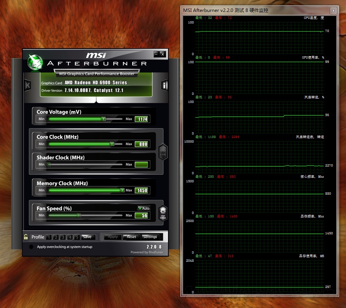Click the Apply button

pyautogui.click(x=113, y=237)
